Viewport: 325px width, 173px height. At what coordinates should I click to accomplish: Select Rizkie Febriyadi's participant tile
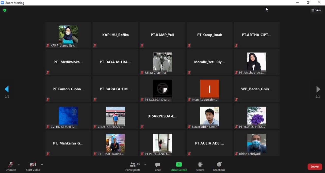point(256,143)
